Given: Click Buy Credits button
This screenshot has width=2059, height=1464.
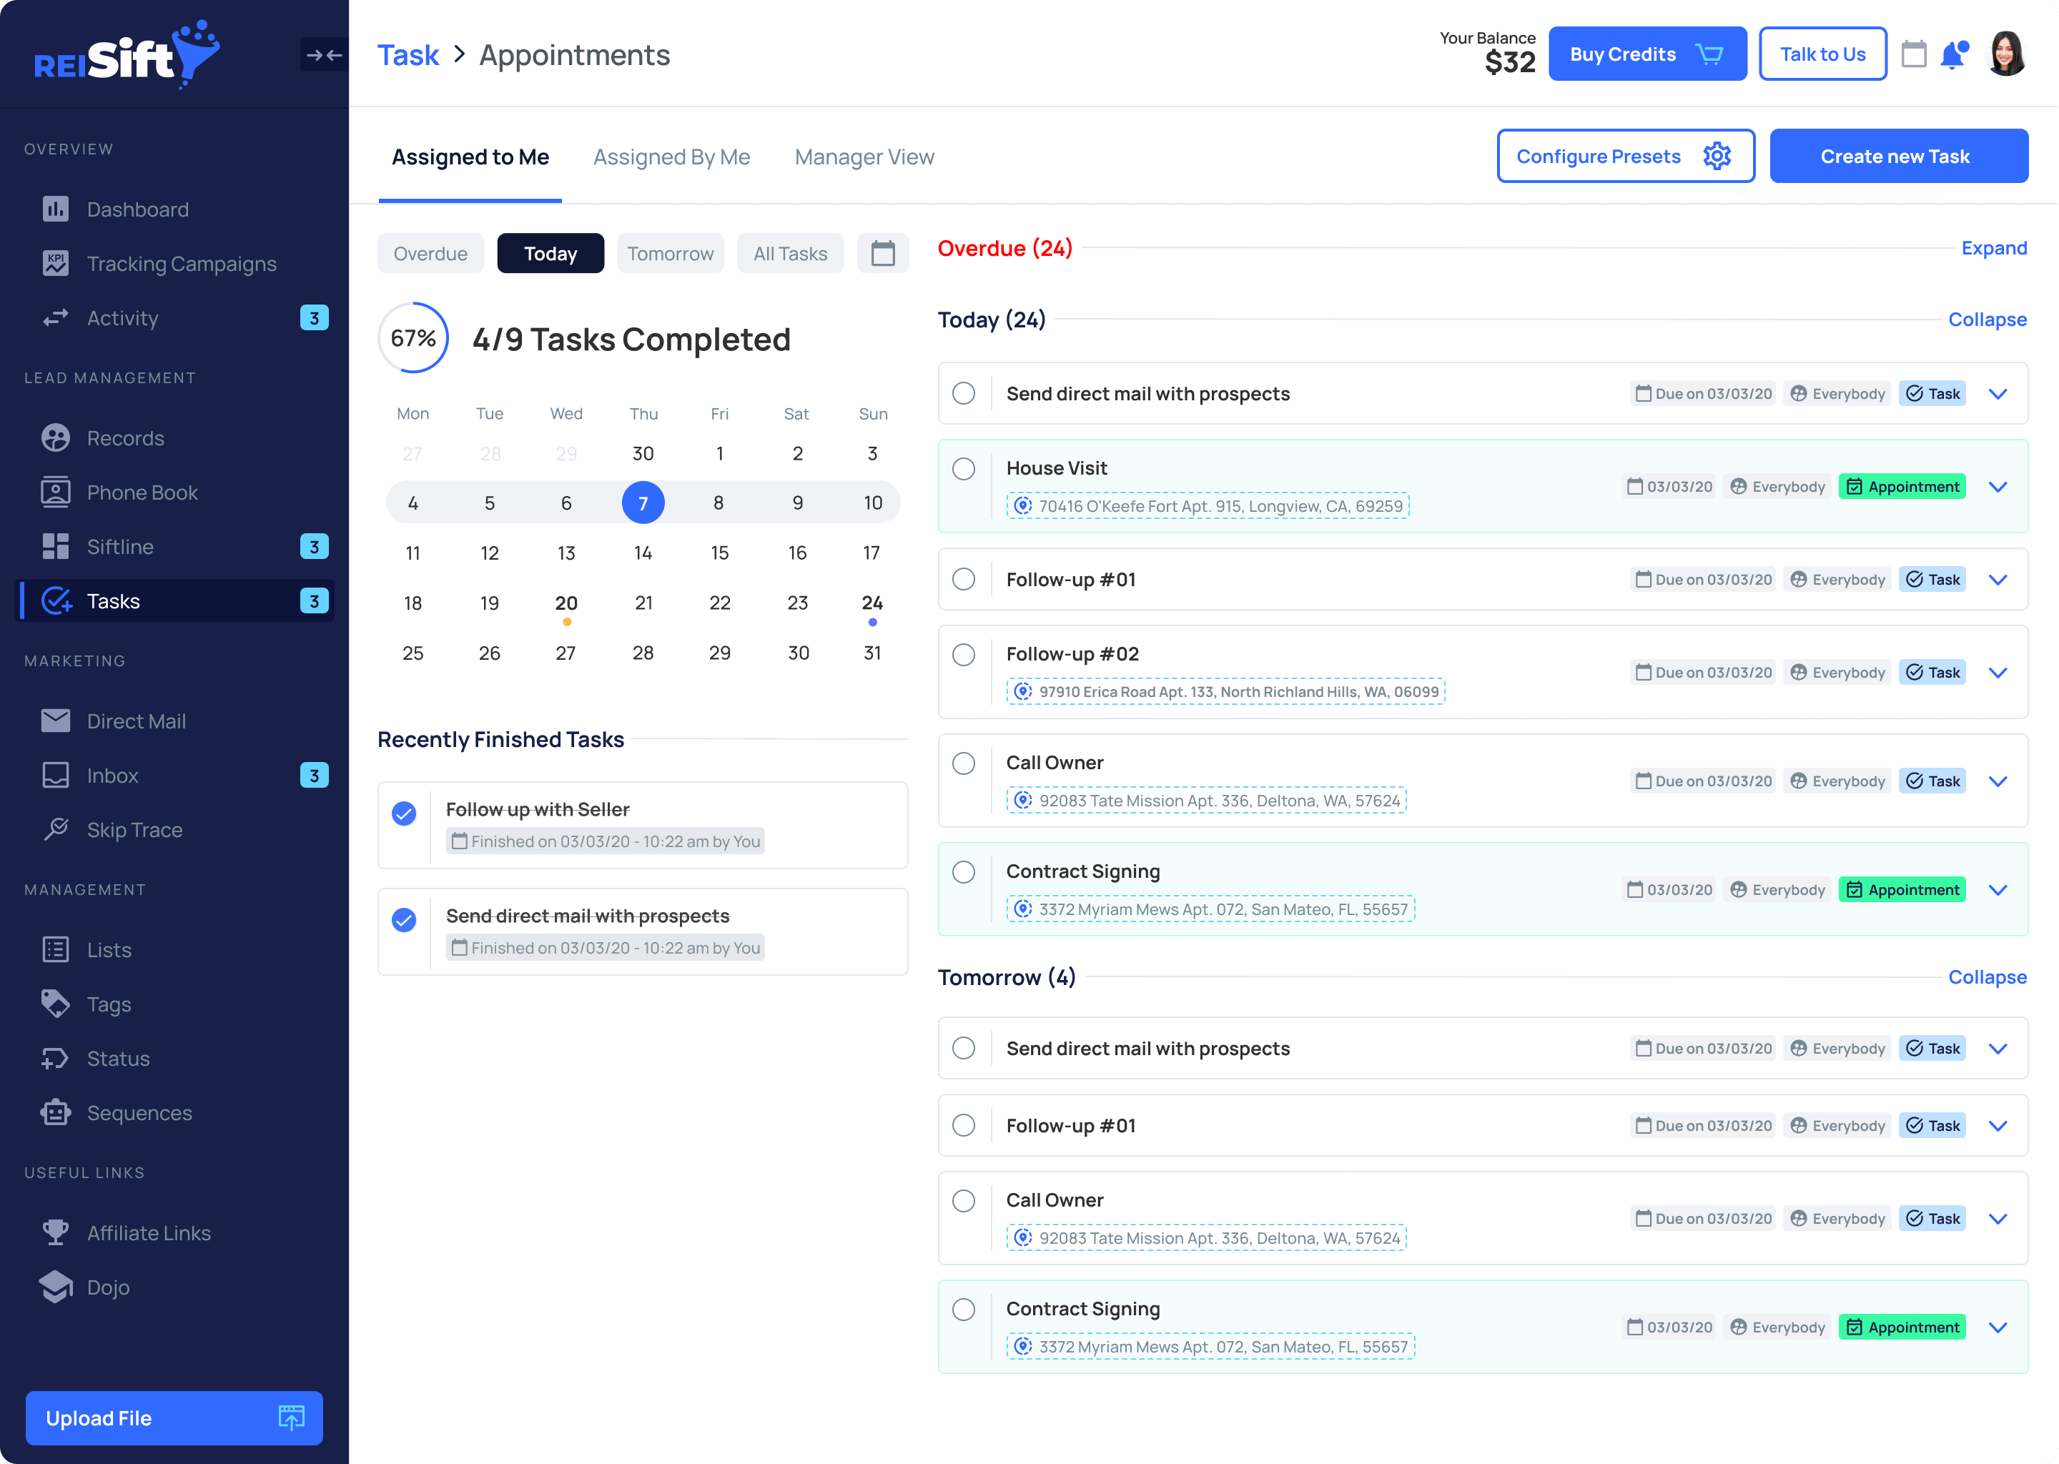Looking at the screenshot, I should click(x=1646, y=54).
